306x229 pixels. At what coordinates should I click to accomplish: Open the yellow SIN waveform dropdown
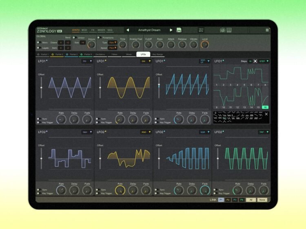click(x=146, y=61)
